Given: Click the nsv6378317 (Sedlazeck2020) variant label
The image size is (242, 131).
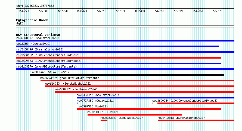Looking at the screenshot, I should tap(38, 38).
